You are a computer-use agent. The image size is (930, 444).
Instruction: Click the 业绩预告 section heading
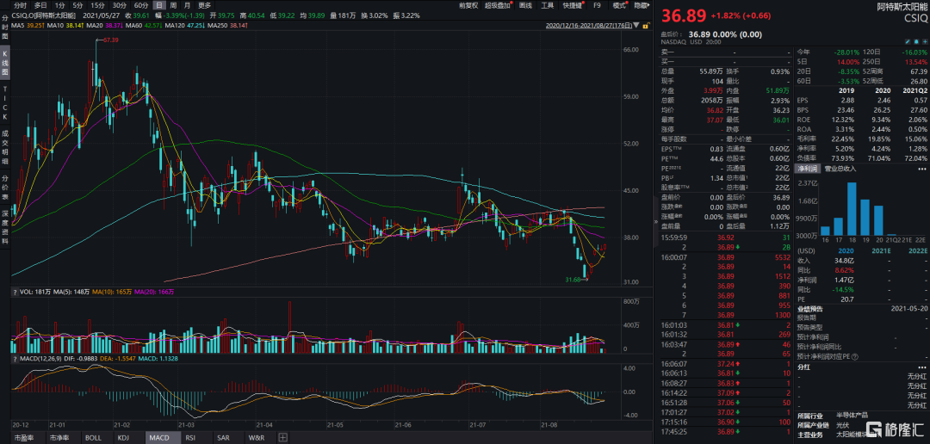point(810,309)
